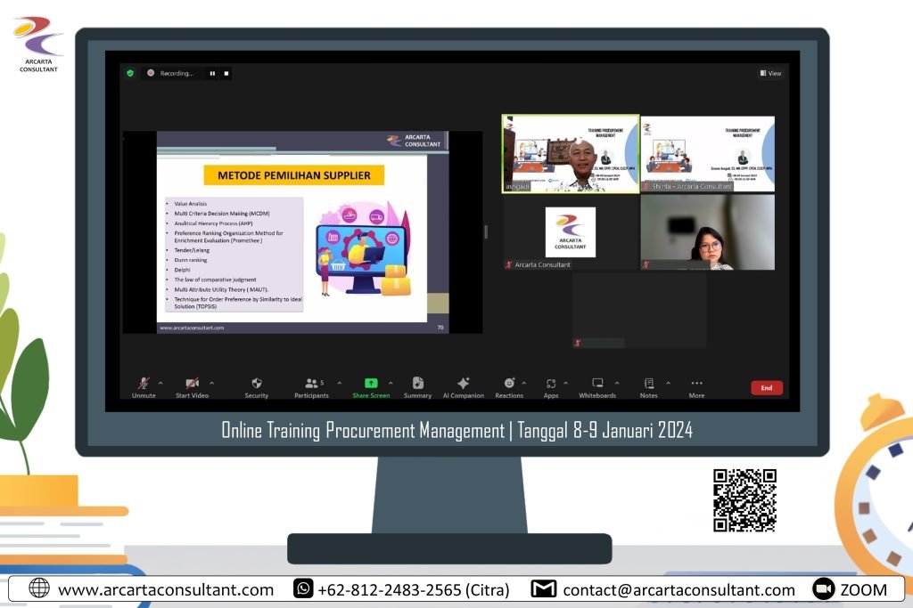The height and width of the screenshot is (608, 913).
Task: Open the Notes tool
Action: point(648,384)
